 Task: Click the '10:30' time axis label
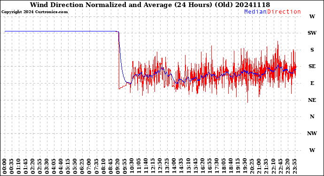pos(132,166)
